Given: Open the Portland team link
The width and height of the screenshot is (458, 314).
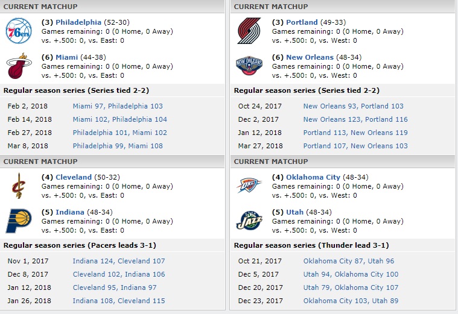Looking at the screenshot, I should 302,22.
